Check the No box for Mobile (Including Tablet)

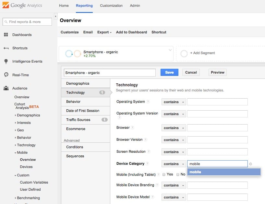point(178,174)
